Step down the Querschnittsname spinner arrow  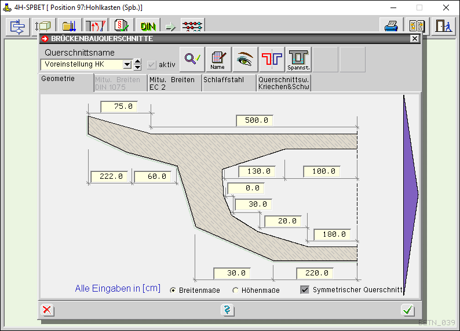click(137, 68)
